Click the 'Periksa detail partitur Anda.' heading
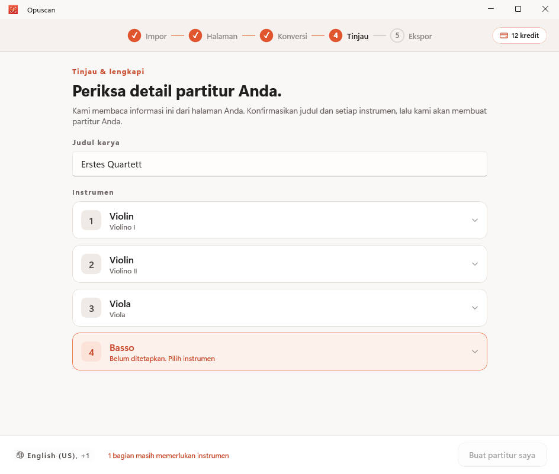 (177, 91)
